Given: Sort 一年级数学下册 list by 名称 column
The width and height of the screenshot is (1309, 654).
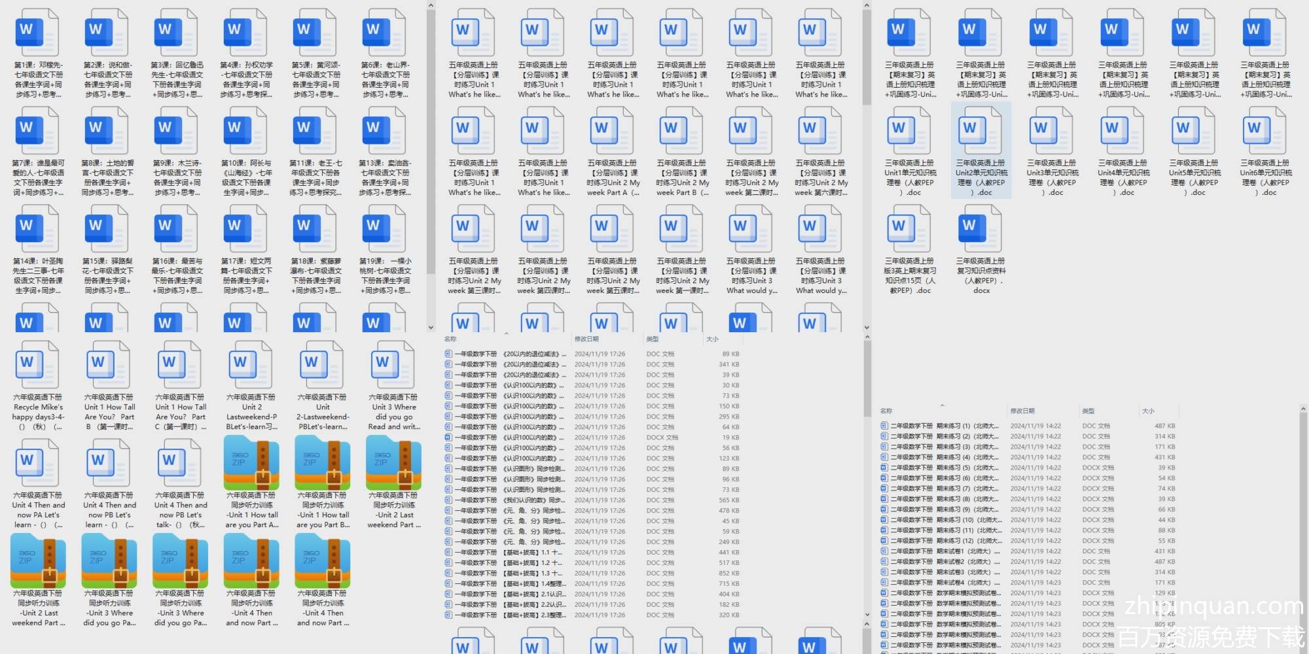Looking at the screenshot, I should pyautogui.click(x=450, y=339).
